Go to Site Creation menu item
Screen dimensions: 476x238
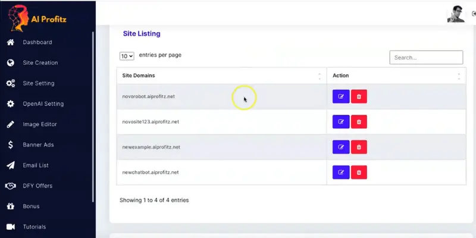[40, 63]
